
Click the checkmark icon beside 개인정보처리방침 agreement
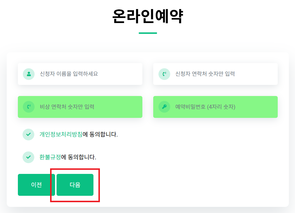pyautogui.click(x=28, y=135)
